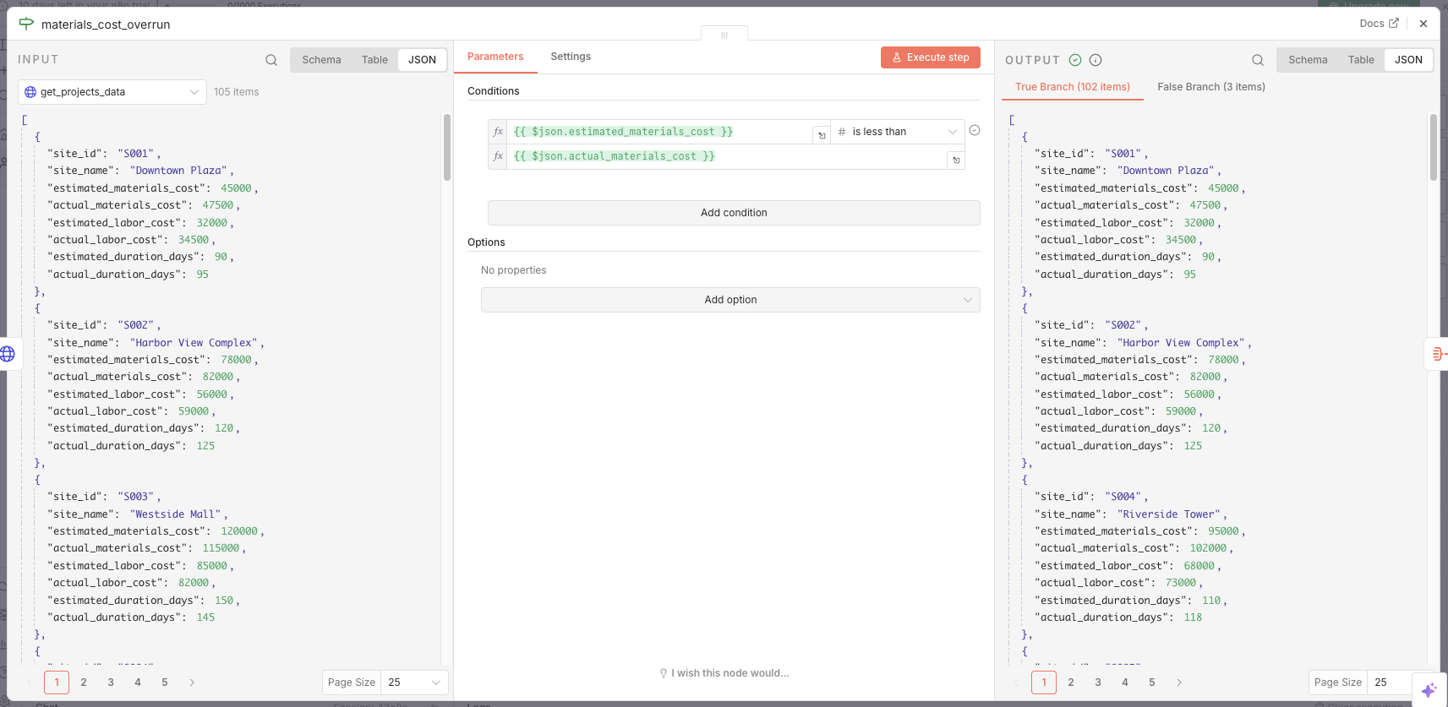Click output previous page arrow
1448x707 pixels.
(1017, 683)
